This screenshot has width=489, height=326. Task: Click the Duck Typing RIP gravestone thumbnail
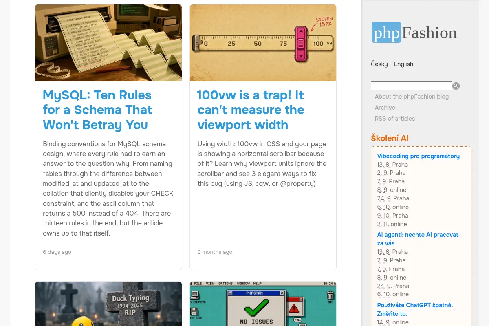click(x=108, y=304)
